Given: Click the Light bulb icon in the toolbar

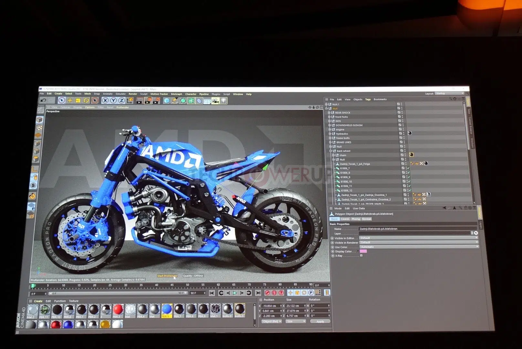Looking at the screenshot, I should click(224, 101).
